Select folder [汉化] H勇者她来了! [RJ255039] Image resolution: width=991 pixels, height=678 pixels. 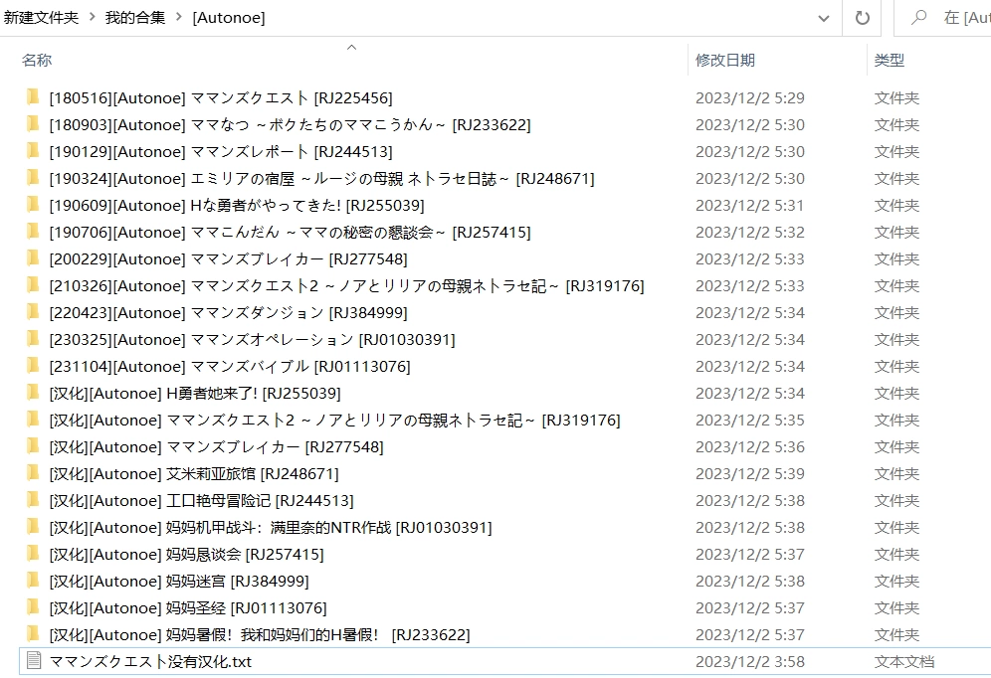pos(195,393)
